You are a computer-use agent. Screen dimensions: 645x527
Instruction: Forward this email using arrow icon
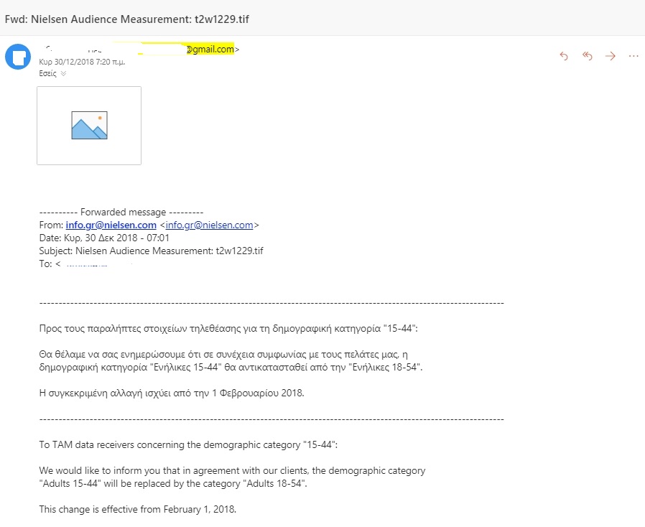[611, 56]
